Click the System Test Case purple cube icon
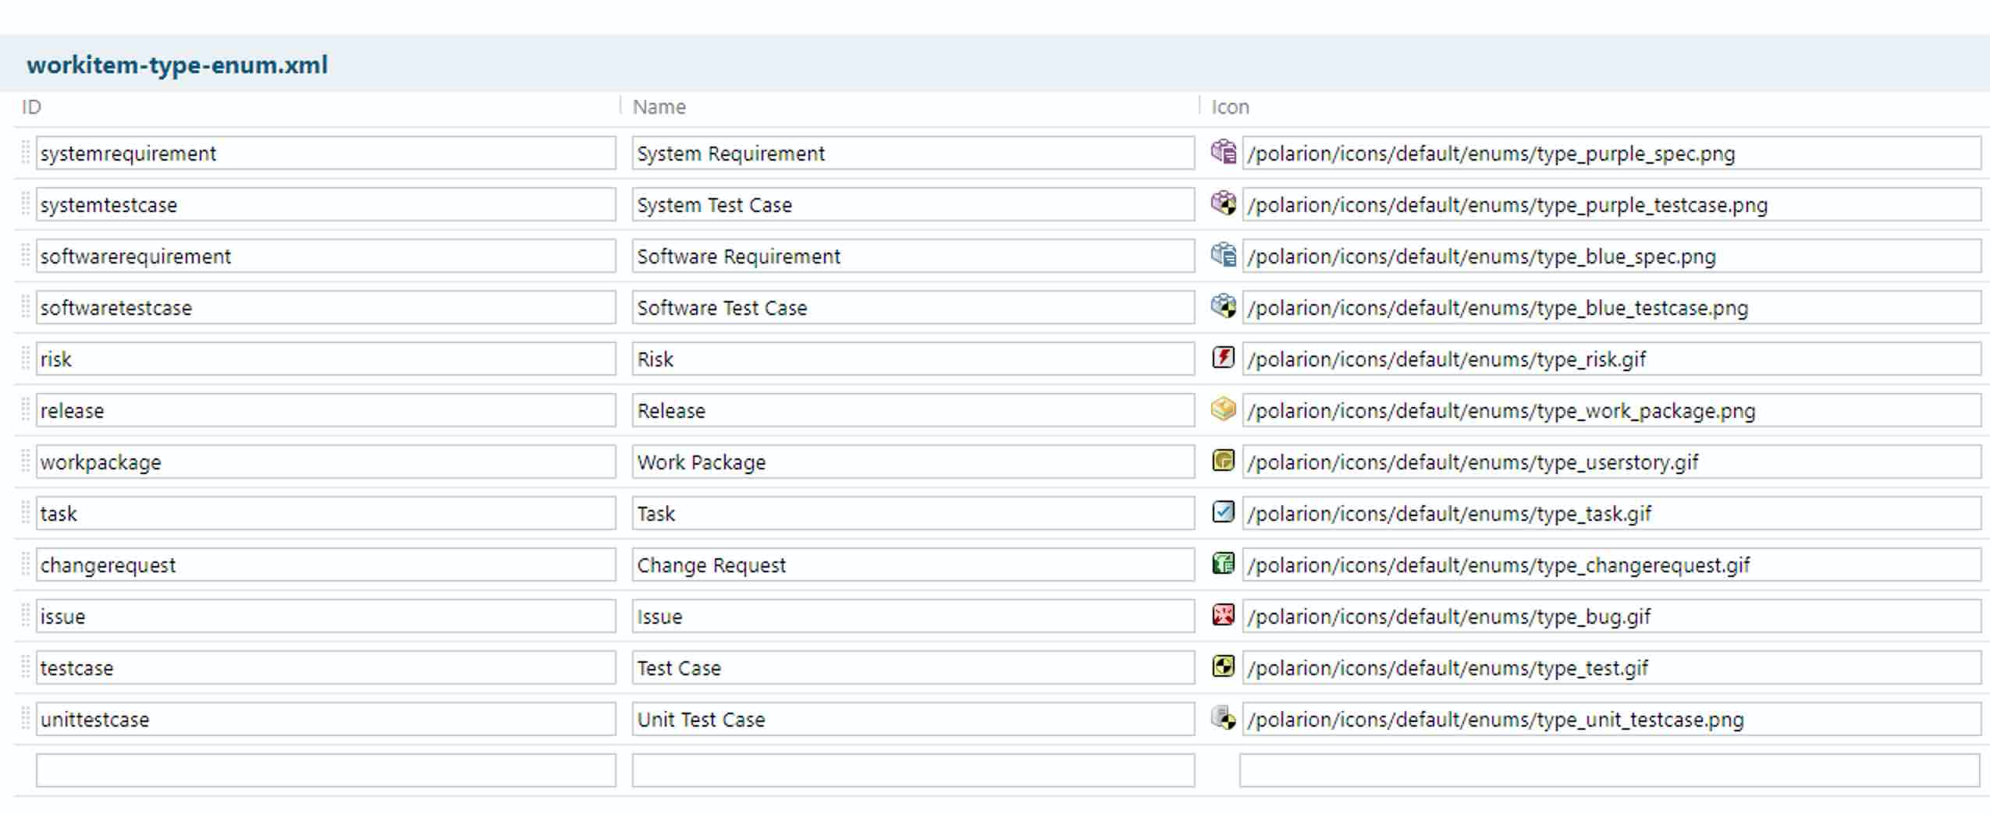 (x=1224, y=204)
